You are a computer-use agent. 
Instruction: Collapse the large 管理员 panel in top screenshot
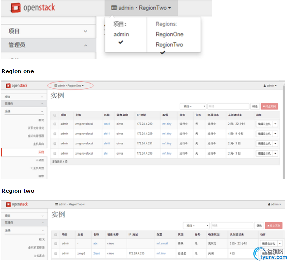click(49, 45)
